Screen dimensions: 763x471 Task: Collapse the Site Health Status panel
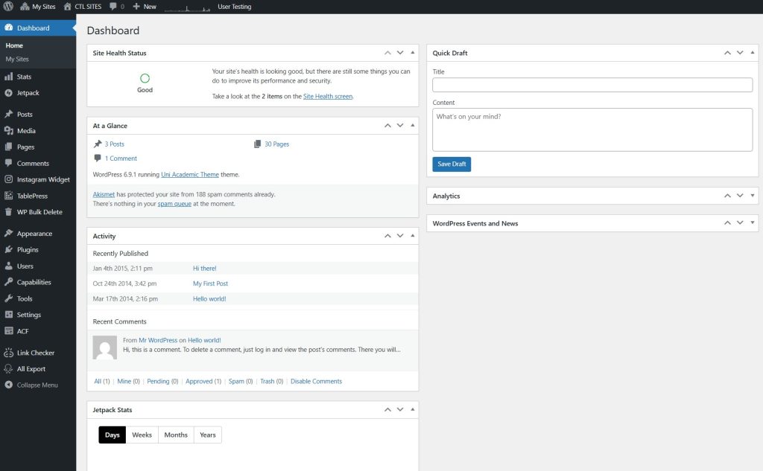[x=413, y=53]
